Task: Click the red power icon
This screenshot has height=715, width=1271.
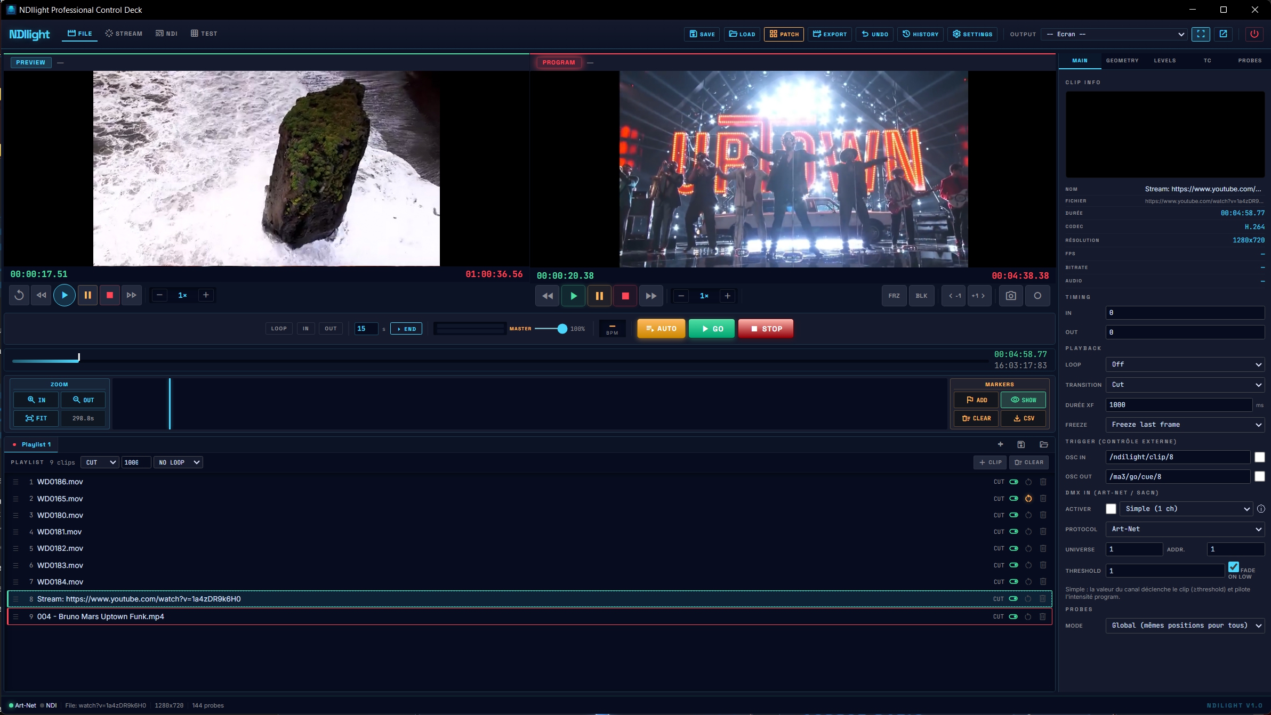Action: pos(1254,34)
